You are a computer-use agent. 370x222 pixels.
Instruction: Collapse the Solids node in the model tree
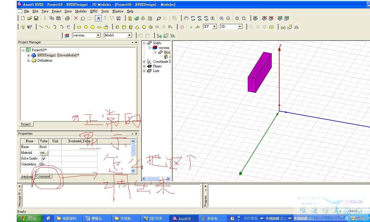144,43
